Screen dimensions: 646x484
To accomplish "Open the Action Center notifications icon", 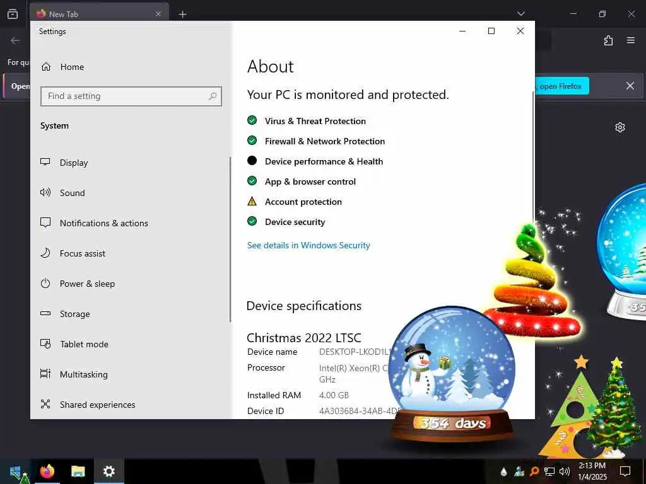I will coord(625,471).
